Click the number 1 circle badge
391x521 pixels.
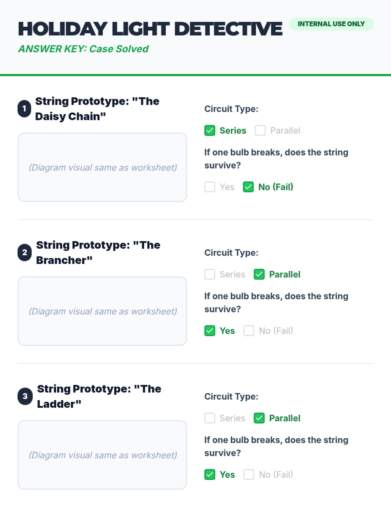pos(24,109)
